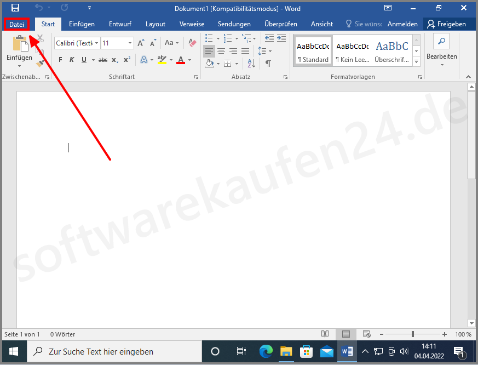This screenshot has height=365, width=478.
Task: Apply the Überschrift style
Action: pos(392,51)
